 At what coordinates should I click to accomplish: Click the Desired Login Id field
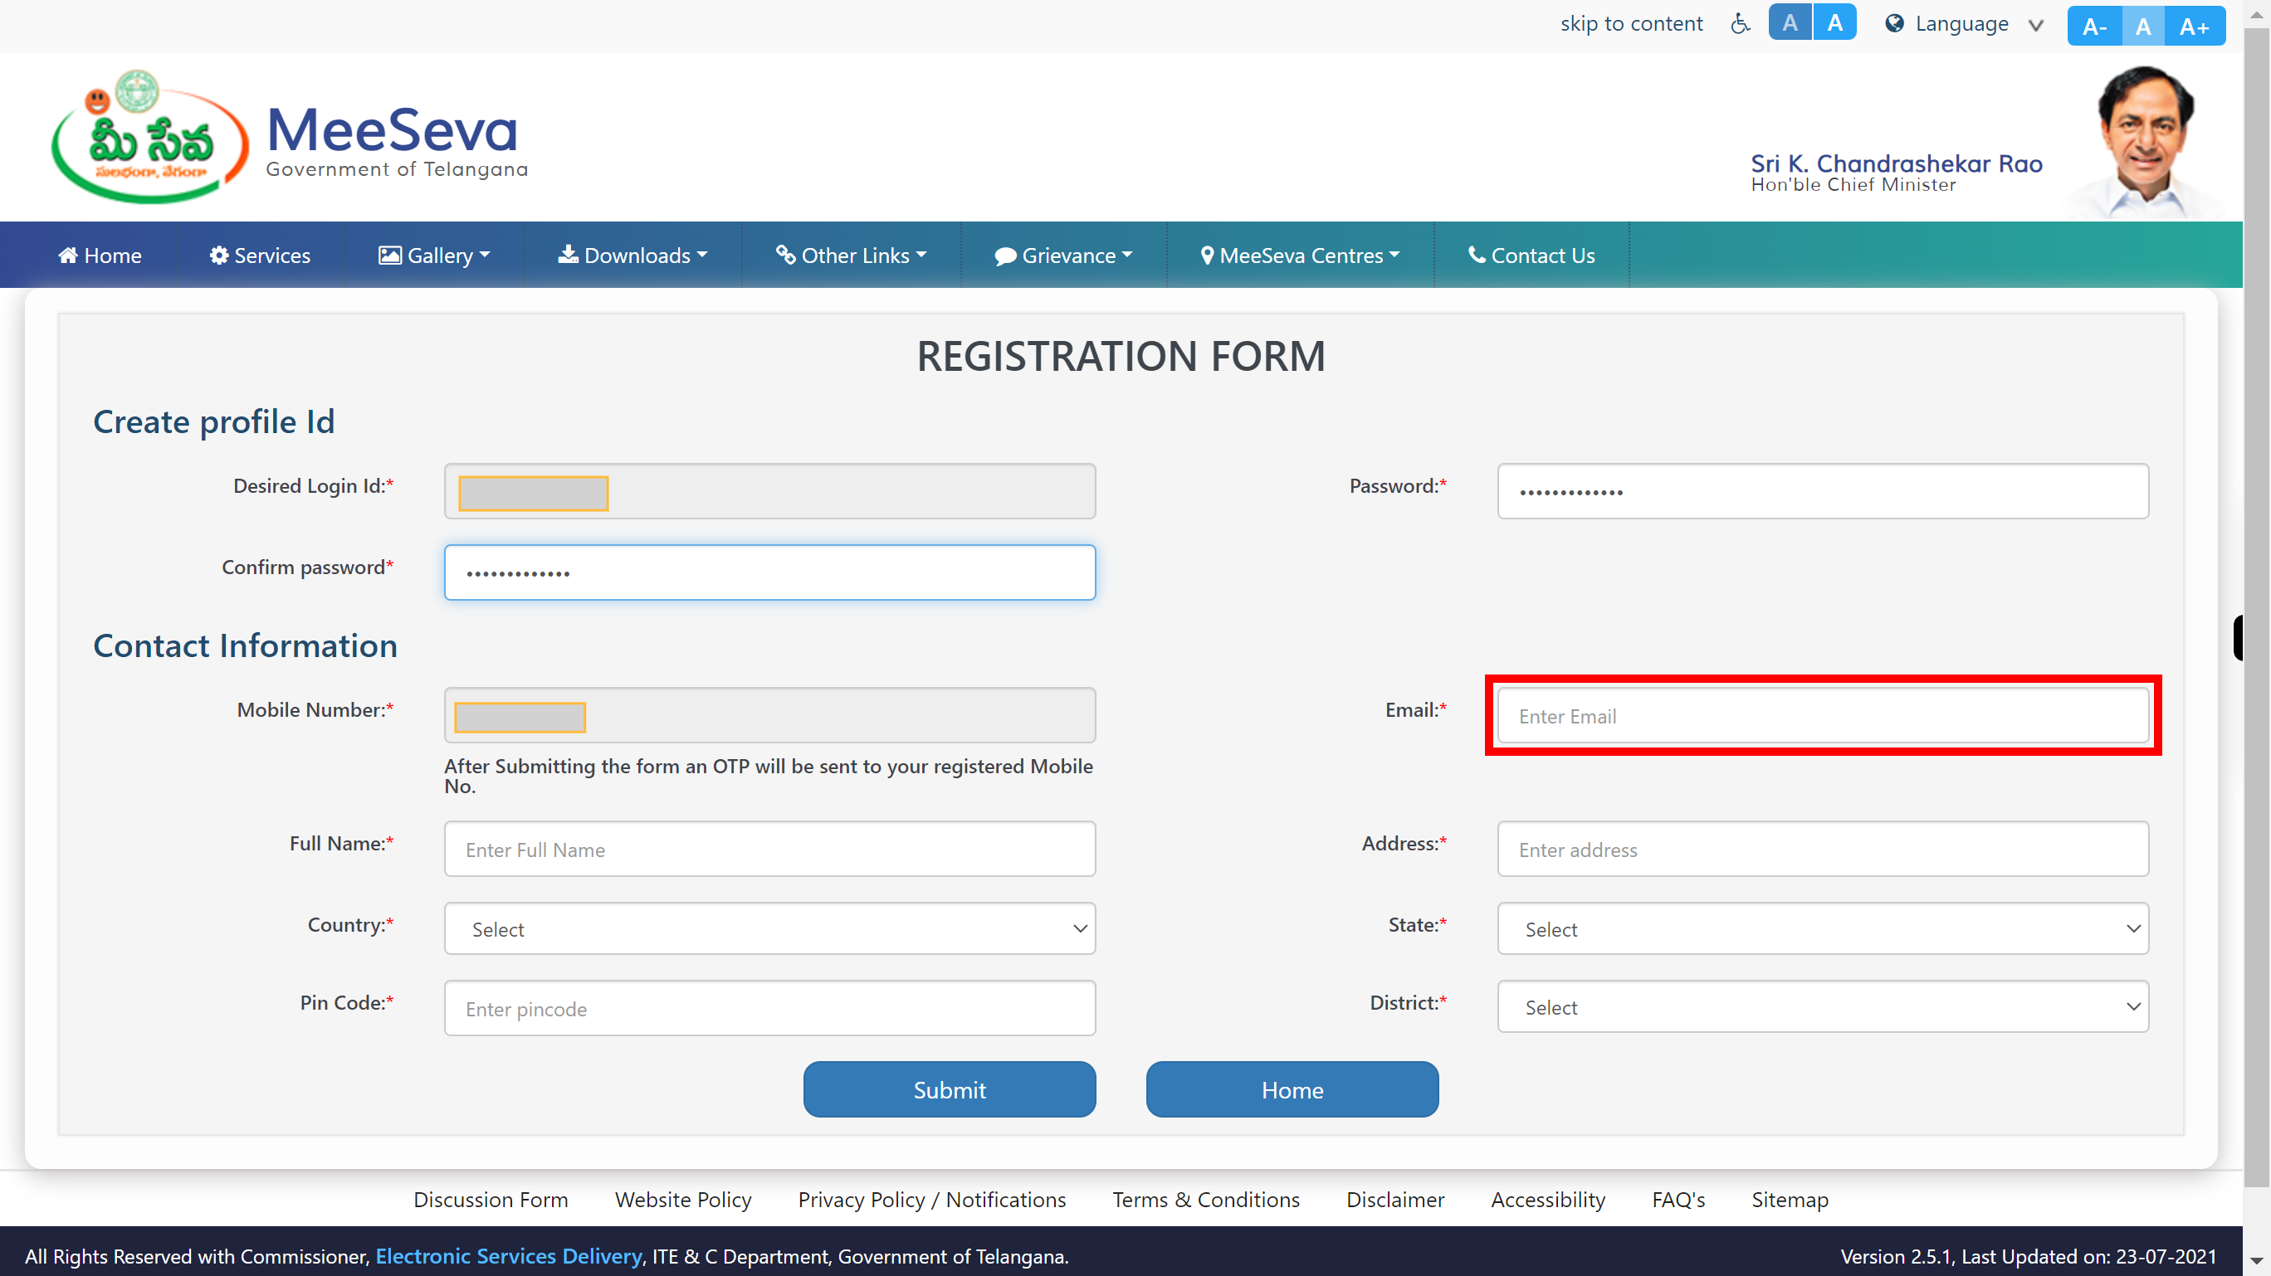tap(769, 492)
